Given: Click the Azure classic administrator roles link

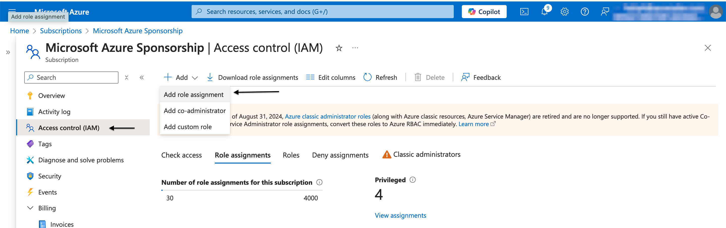Looking at the screenshot, I should pyautogui.click(x=327, y=116).
